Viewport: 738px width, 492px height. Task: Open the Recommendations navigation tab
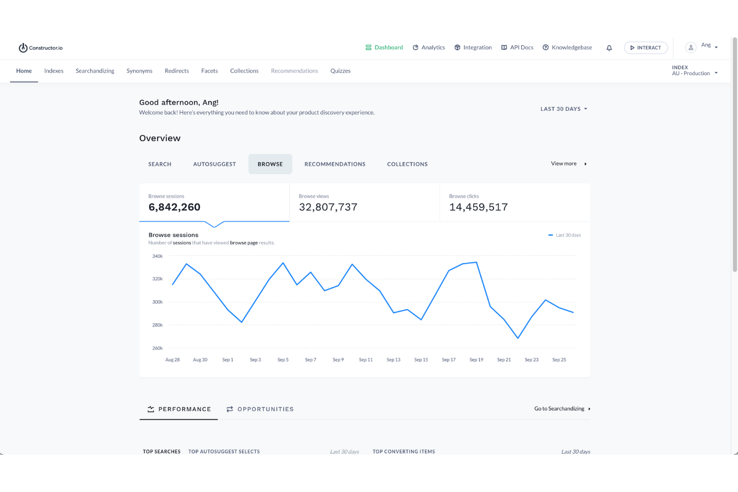(295, 71)
